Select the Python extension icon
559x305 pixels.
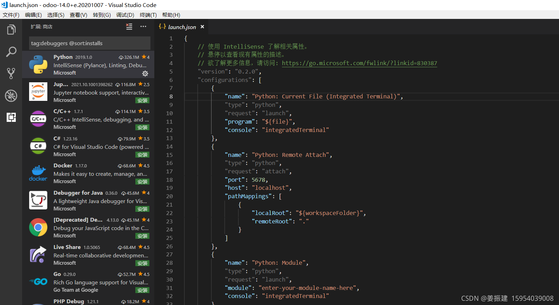(x=38, y=64)
